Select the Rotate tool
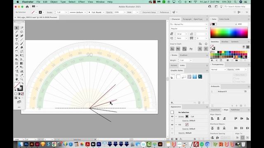The width and height of the screenshot is (264, 148). tap(16, 51)
